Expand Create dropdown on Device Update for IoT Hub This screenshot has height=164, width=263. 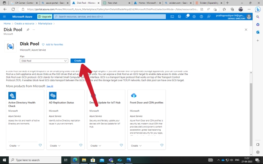(x=96, y=146)
